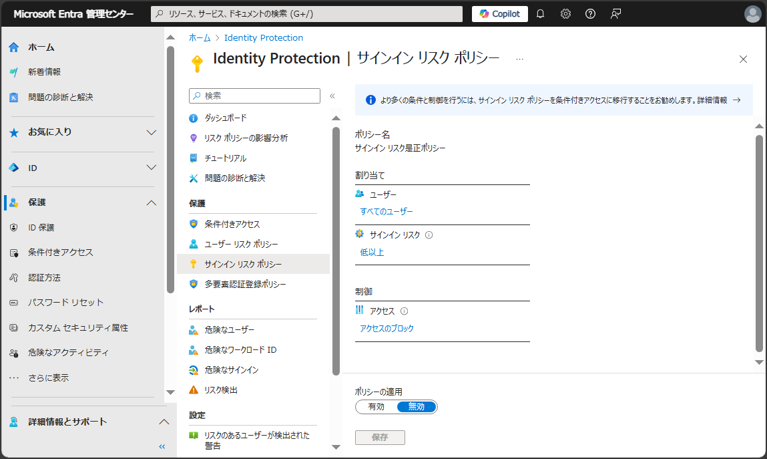Open the user account avatar

pyautogui.click(x=752, y=14)
